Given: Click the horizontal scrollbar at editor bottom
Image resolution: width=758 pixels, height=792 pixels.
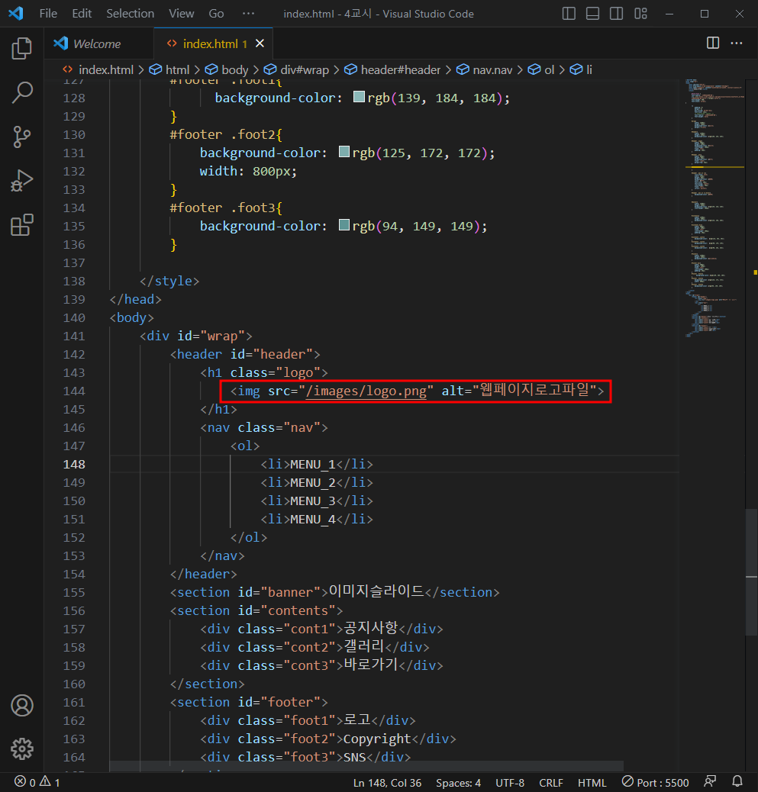Looking at the screenshot, I should [366, 766].
